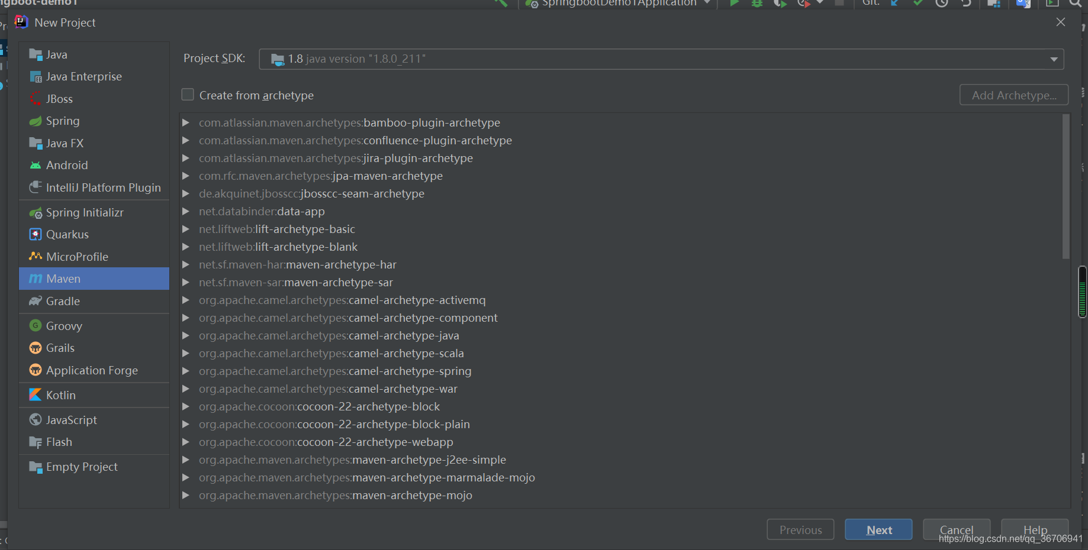This screenshot has width=1088, height=550.
Task: Pick the Grails icon
Action: click(36, 348)
